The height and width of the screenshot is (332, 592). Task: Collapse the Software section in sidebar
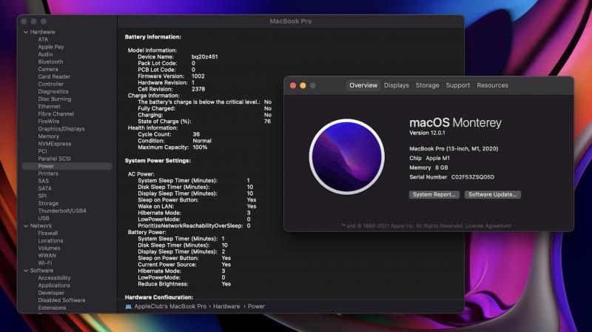(26, 270)
